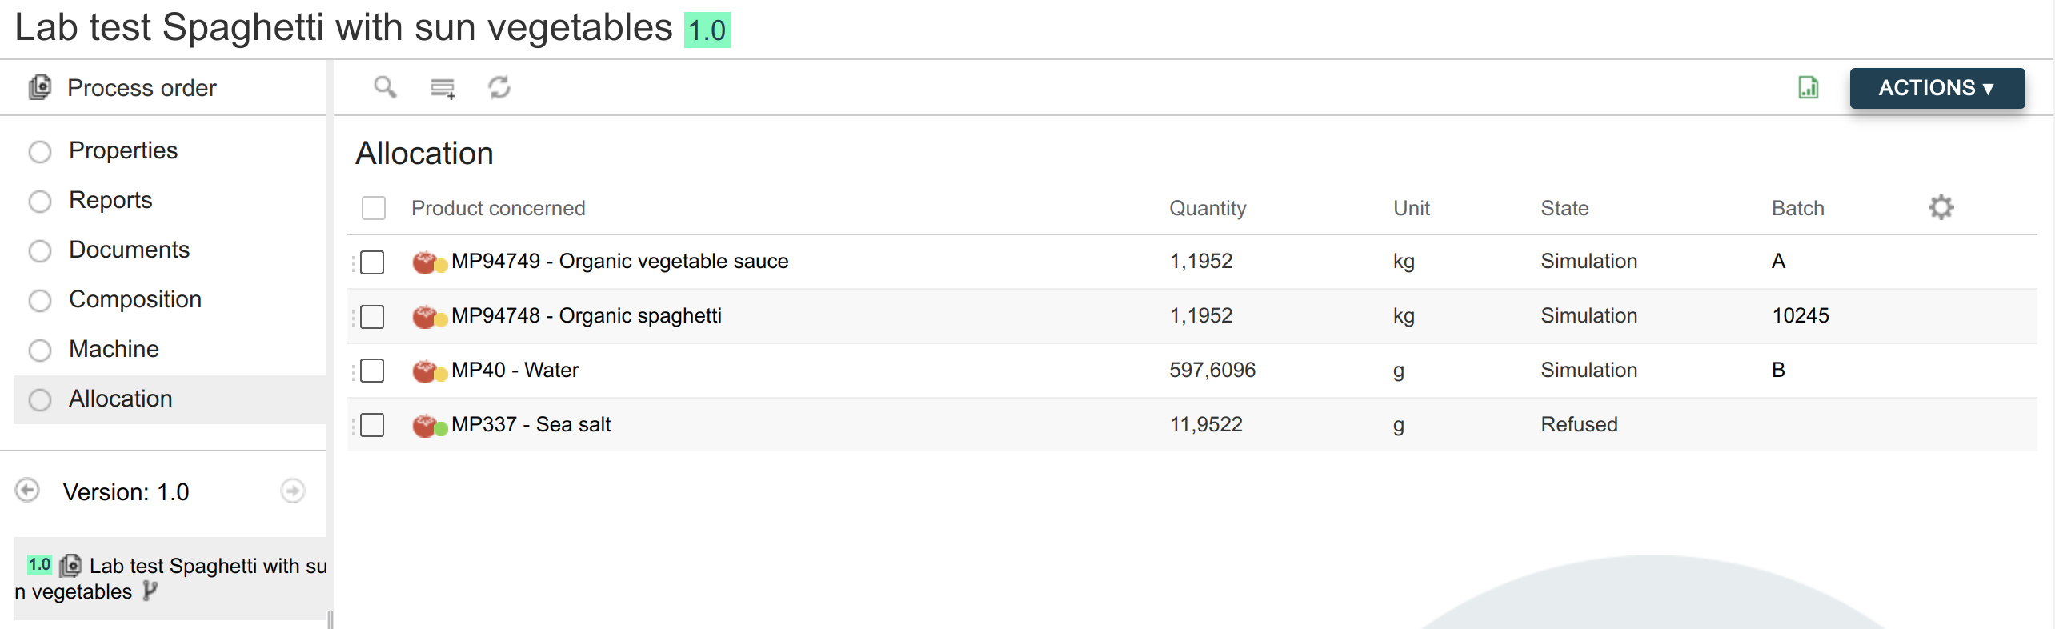Click quantity 597,6096 for Water
The image size is (2055, 629).
(x=1212, y=370)
